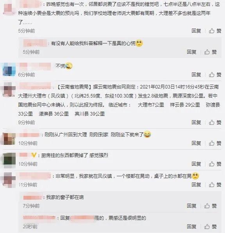
Task: Like the 凤仪镇 building shaking comment
Action: coord(215,184)
